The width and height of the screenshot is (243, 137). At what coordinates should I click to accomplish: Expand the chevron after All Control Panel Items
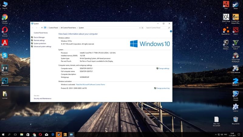(x=77, y=28)
